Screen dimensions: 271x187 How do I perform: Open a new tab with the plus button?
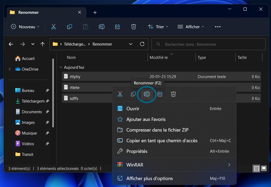[x=95, y=13]
